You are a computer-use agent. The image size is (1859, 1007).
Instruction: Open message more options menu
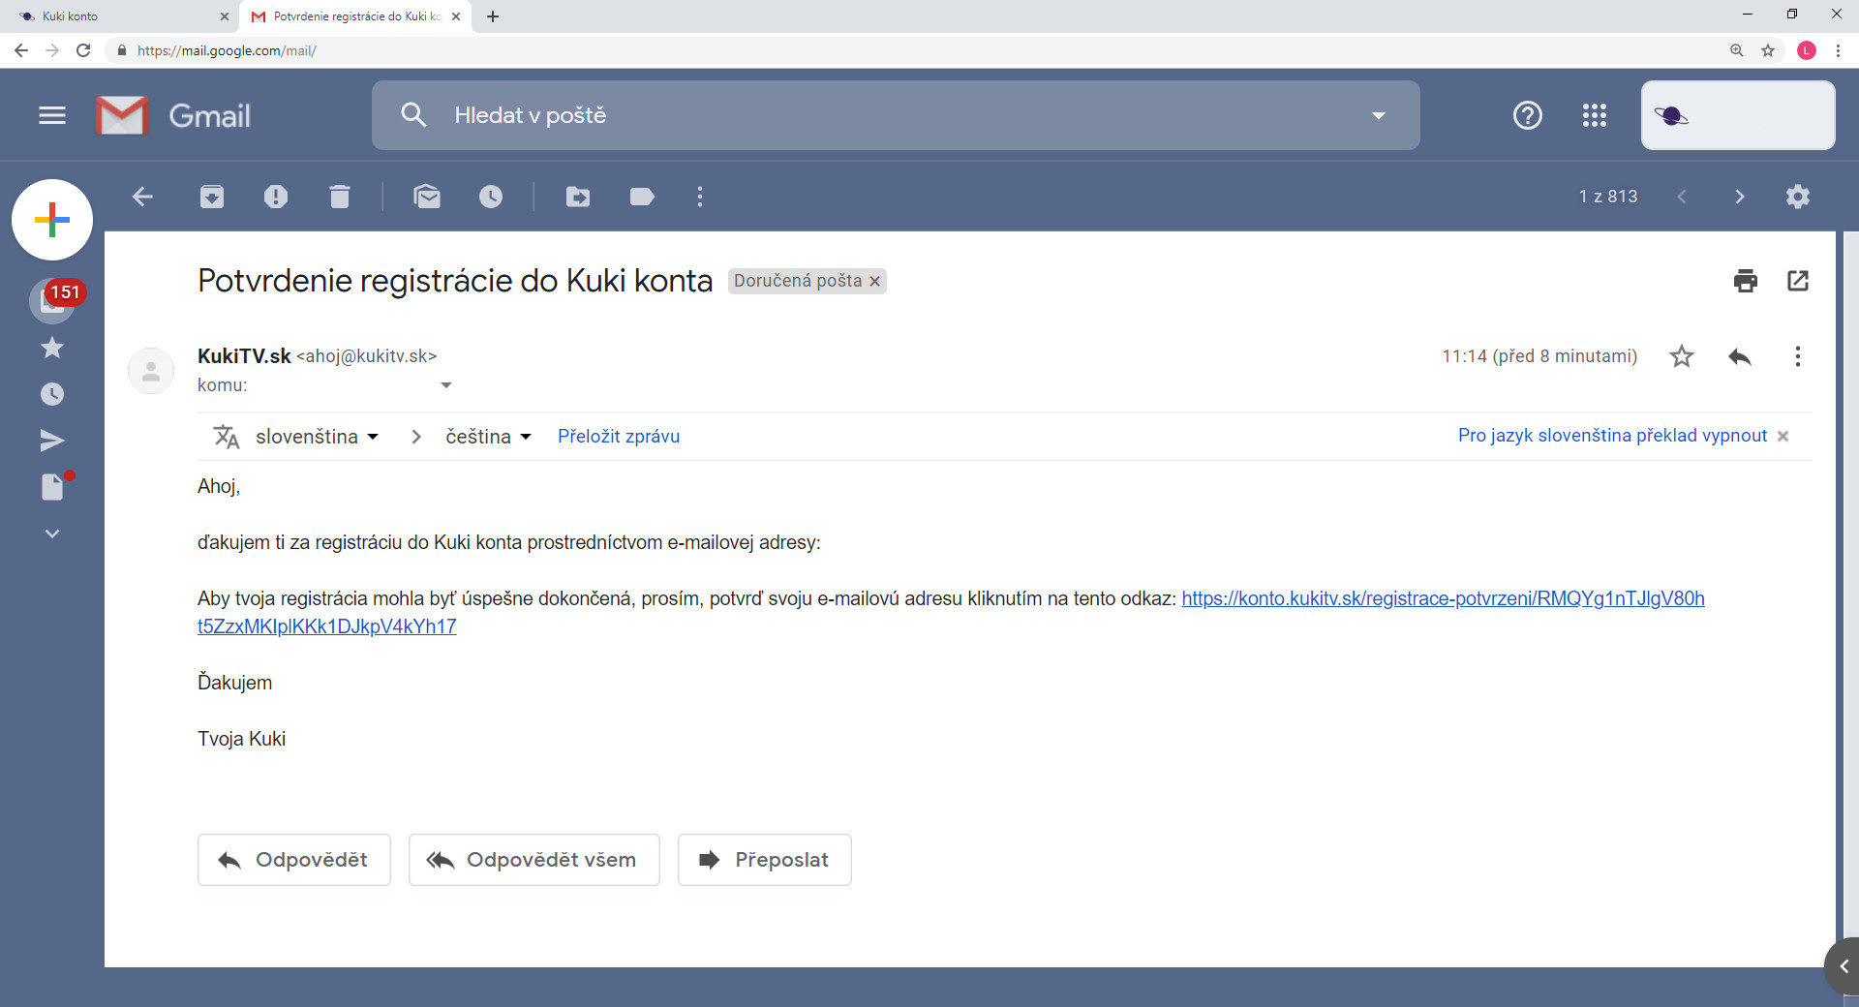pyautogui.click(x=1798, y=356)
